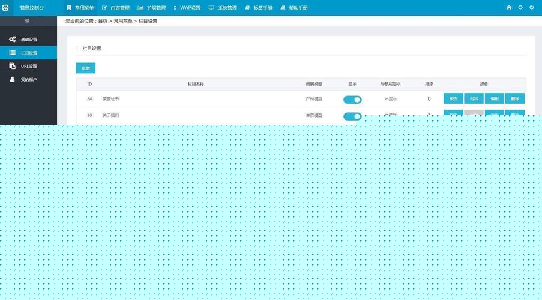The width and height of the screenshot is (542, 300).
Task: Open the 系统管理 top menu
Action: click(223, 8)
